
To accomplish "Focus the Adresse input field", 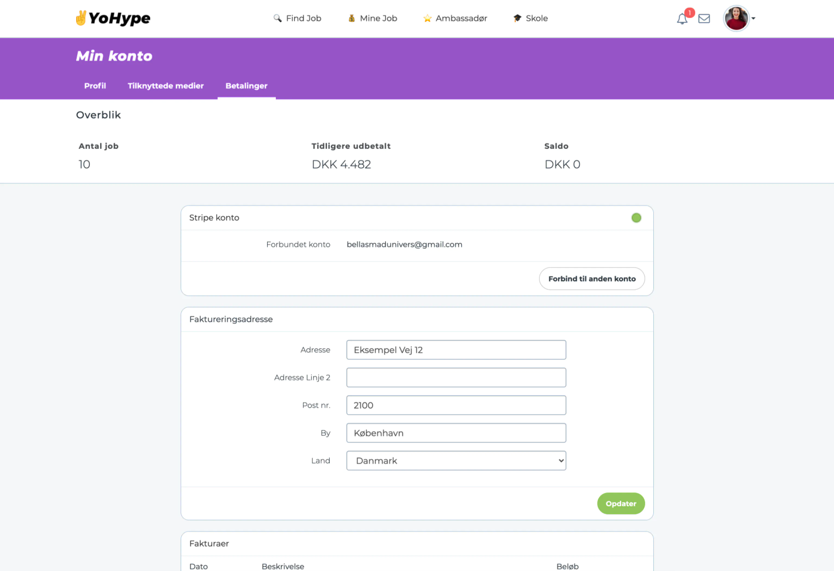I will click(456, 350).
